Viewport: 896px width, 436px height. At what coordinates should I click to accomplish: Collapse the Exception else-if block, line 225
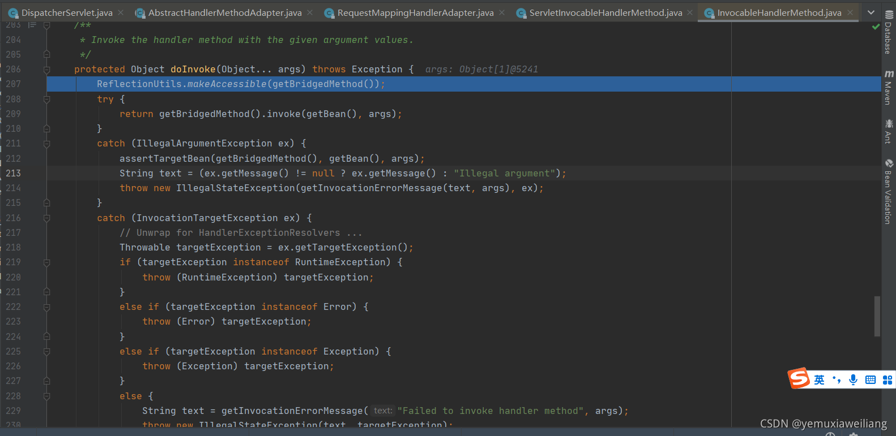pos(47,351)
